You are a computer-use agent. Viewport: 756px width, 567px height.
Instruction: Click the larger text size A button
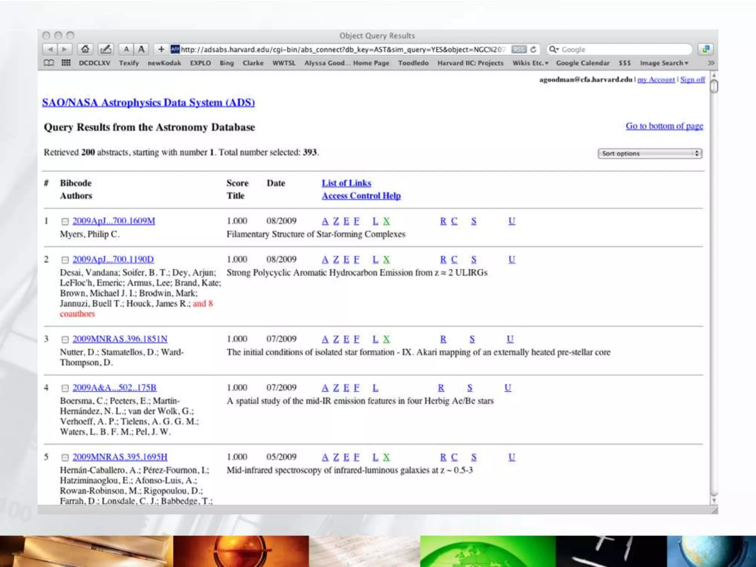point(141,49)
